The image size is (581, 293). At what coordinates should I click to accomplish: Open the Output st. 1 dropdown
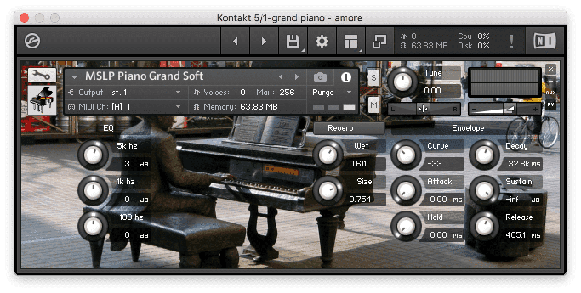coord(126,92)
